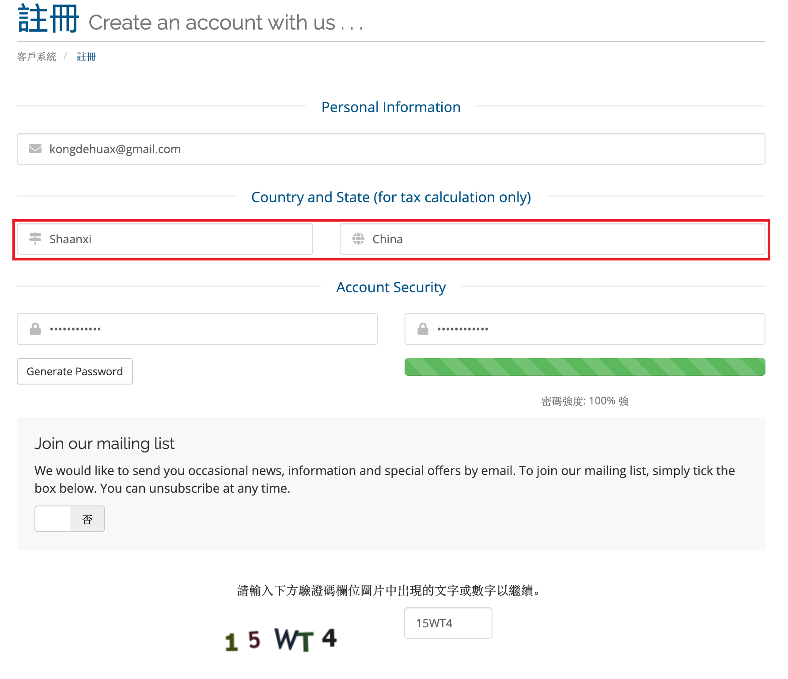Focus the email field containing kongdehuax@gmail.com
The height and width of the screenshot is (679, 788).
(x=398, y=149)
